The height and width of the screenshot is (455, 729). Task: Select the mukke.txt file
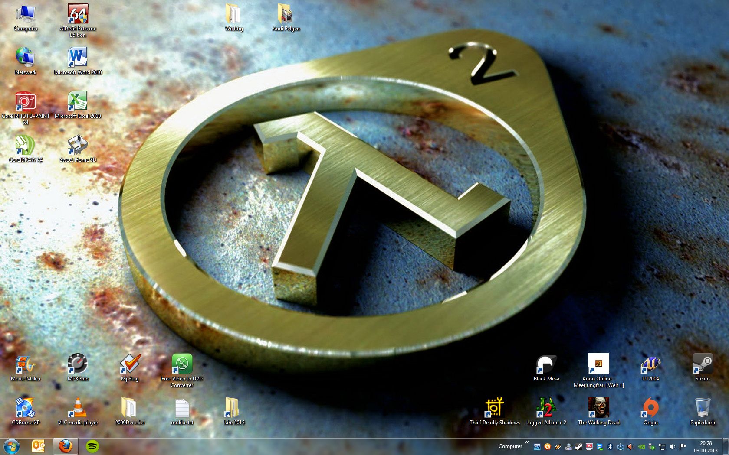click(x=182, y=412)
